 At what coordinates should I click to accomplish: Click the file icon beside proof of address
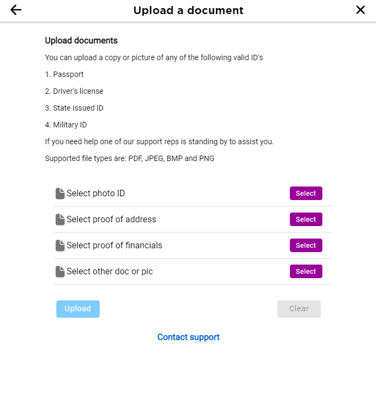[60, 220]
